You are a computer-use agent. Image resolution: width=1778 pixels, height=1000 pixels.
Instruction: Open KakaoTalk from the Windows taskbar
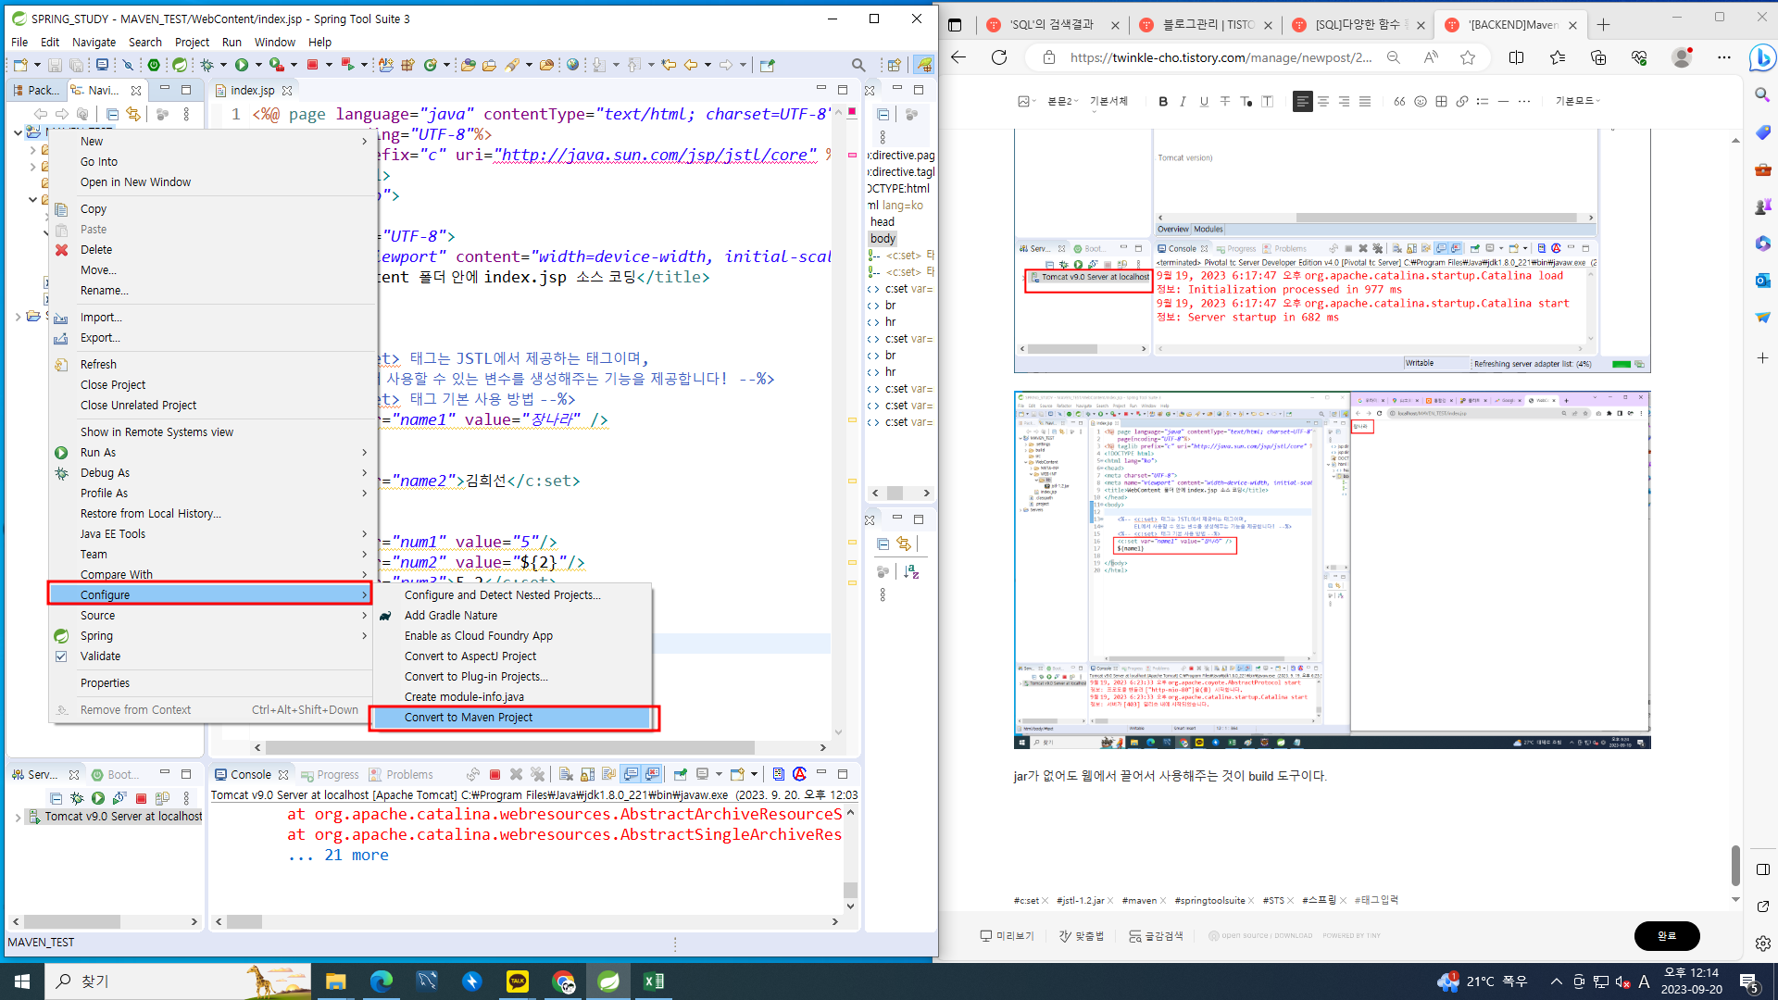(x=518, y=981)
